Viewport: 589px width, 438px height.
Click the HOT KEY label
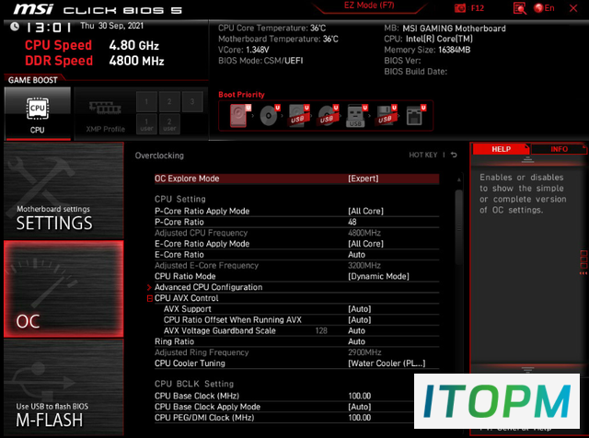pyautogui.click(x=423, y=155)
